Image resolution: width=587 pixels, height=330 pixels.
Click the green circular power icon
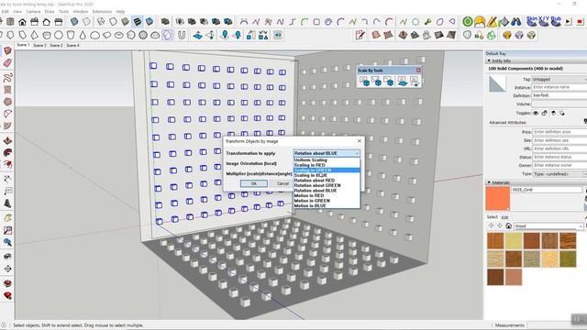(467, 22)
